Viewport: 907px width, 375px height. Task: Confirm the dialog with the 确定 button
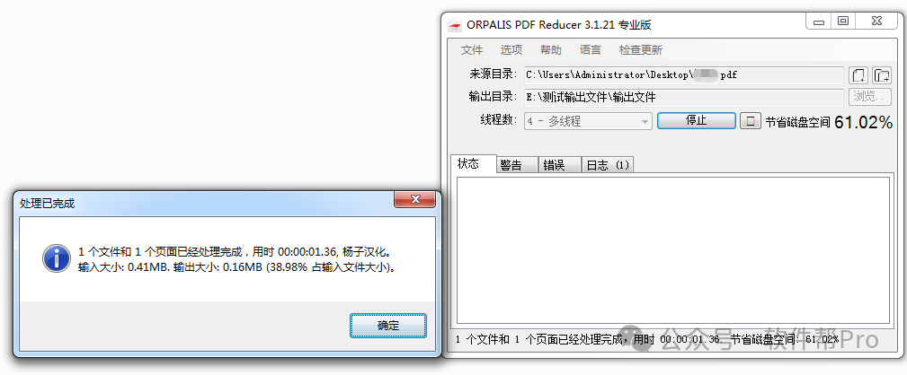[388, 326]
